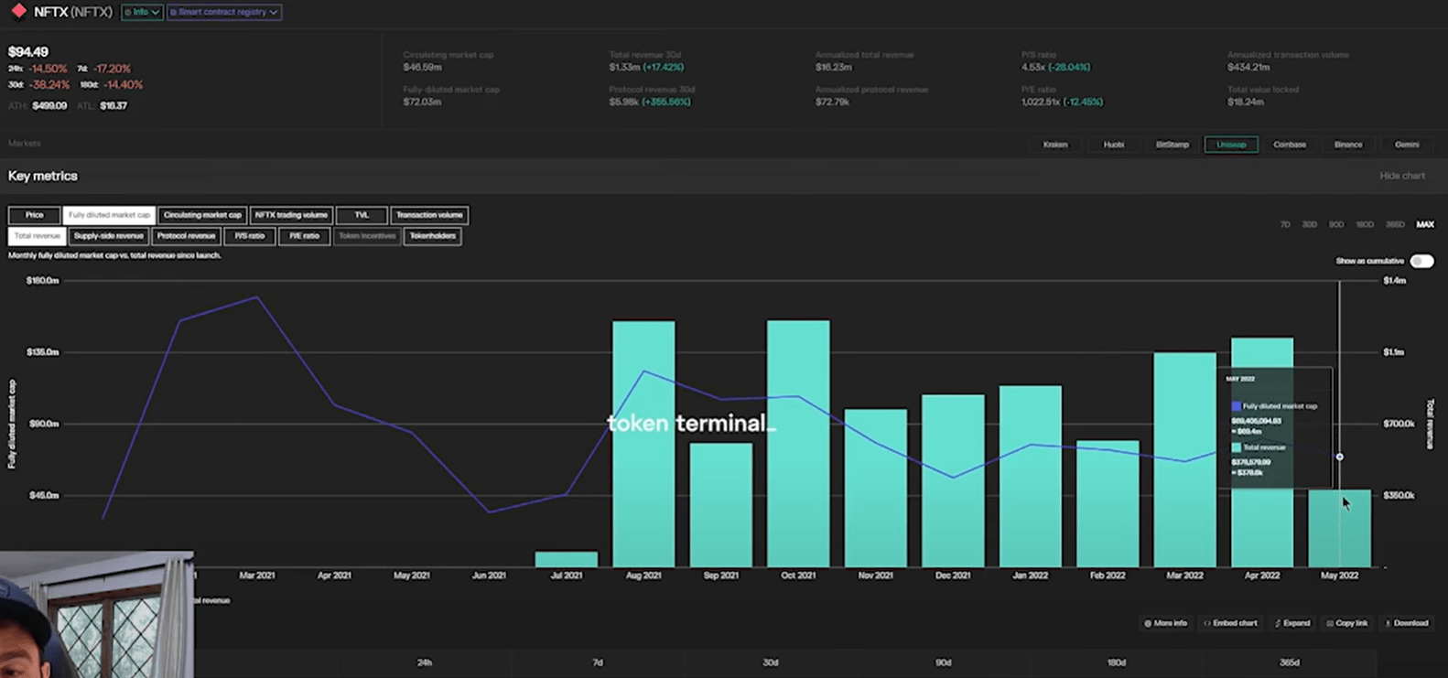This screenshot has height=678, width=1448.
Task: Toggle the P/E ratio metric
Action: [304, 236]
